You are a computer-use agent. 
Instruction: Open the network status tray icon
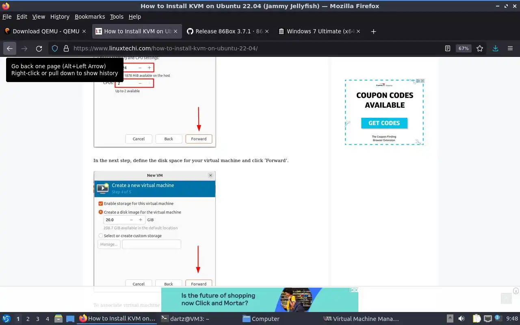click(x=487, y=318)
